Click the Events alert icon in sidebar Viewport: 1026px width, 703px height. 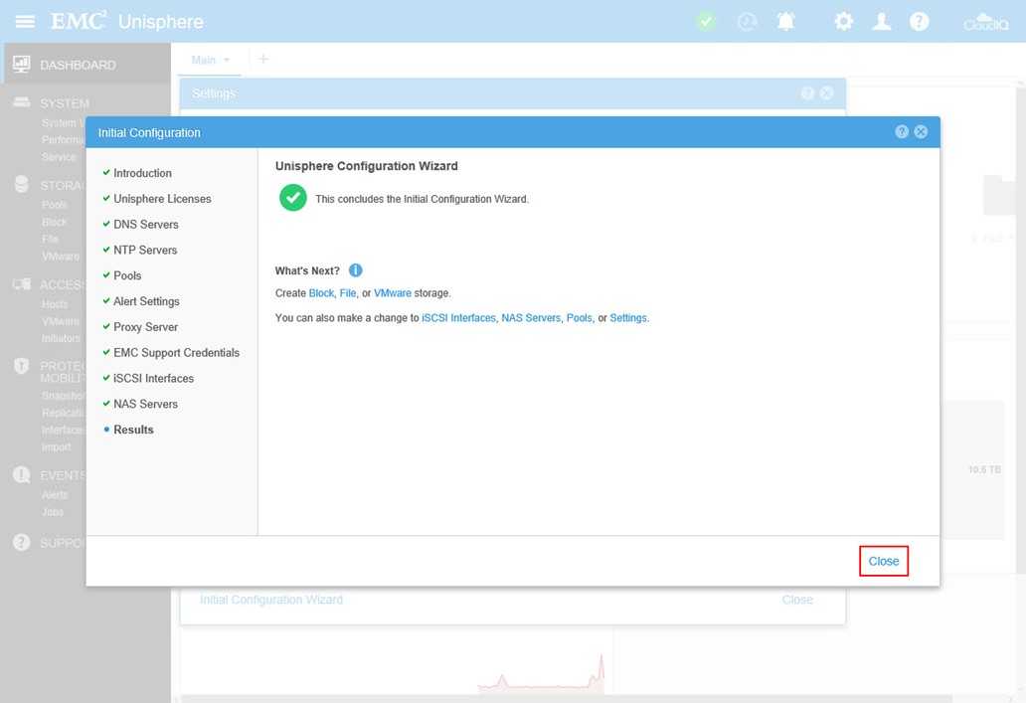click(x=22, y=474)
